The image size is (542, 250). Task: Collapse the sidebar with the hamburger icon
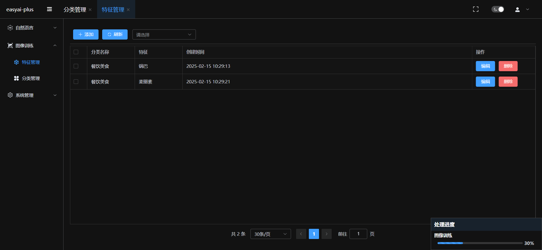[x=49, y=9]
